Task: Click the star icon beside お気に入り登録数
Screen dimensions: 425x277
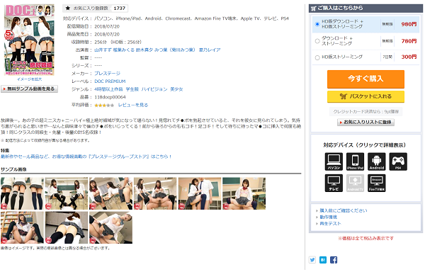Action: point(68,8)
